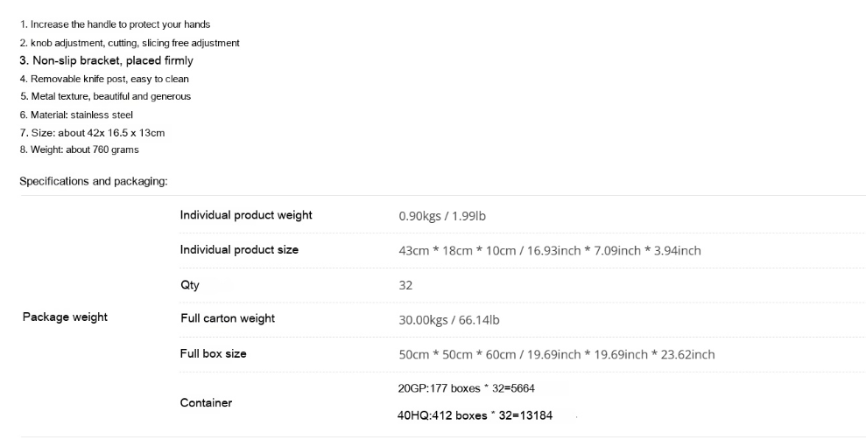Click the 'Non-slip bracket, placed firmly' text
Viewport: 866px width, 446px height.
pyautogui.click(x=107, y=60)
